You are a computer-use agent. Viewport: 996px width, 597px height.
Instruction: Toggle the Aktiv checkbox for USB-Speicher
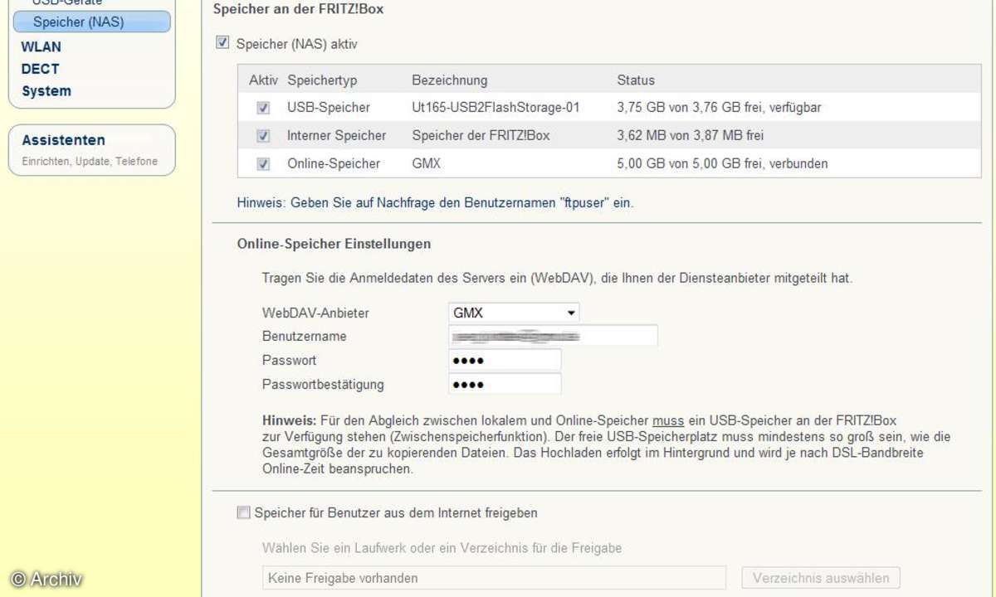(263, 108)
